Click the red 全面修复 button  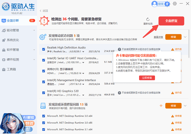(x=171, y=21)
